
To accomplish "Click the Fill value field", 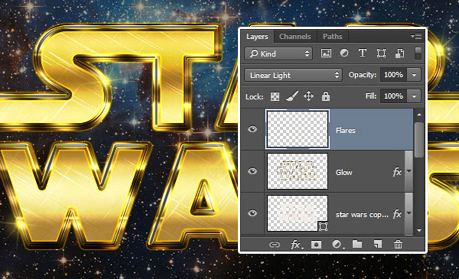I will (393, 96).
